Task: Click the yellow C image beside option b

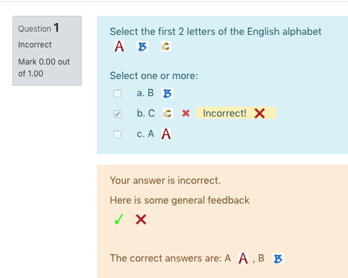Action: (x=168, y=113)
